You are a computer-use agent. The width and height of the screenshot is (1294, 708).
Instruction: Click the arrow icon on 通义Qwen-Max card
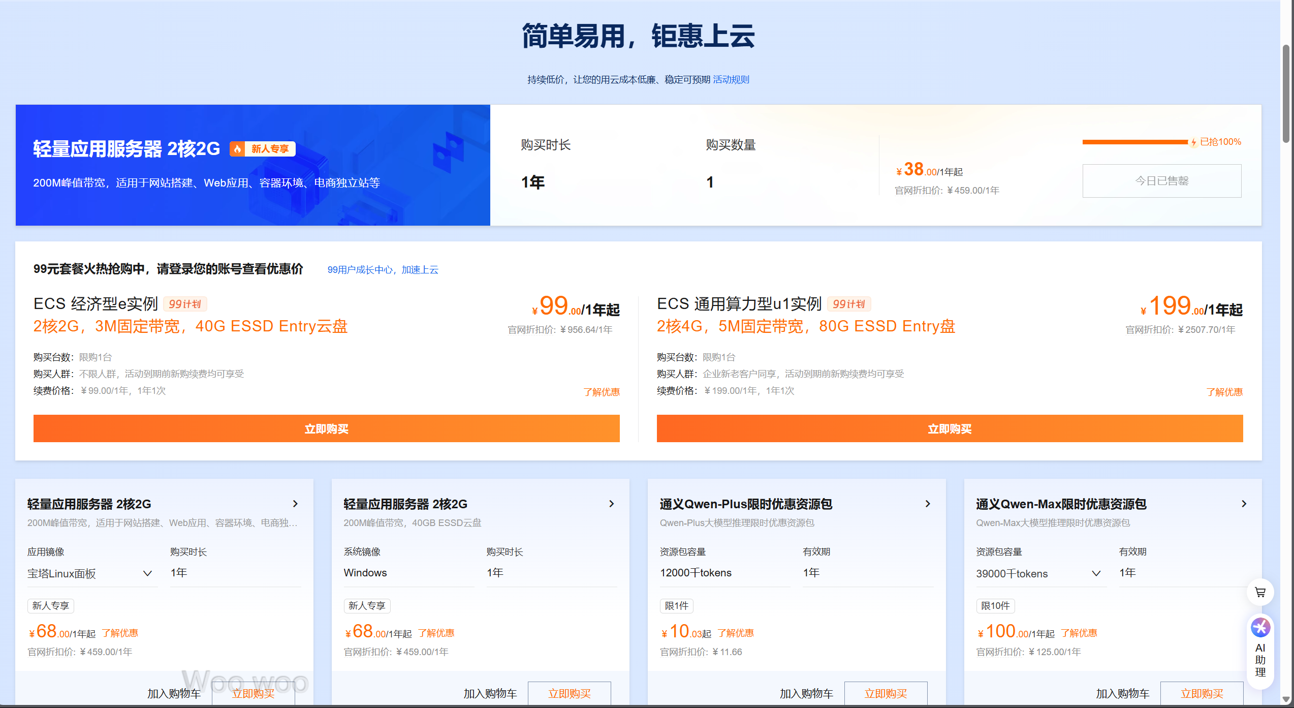[x=1244, y=504]
